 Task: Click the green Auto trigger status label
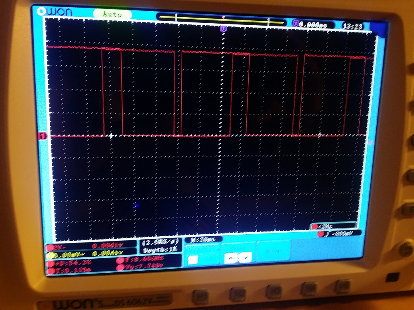112,14
